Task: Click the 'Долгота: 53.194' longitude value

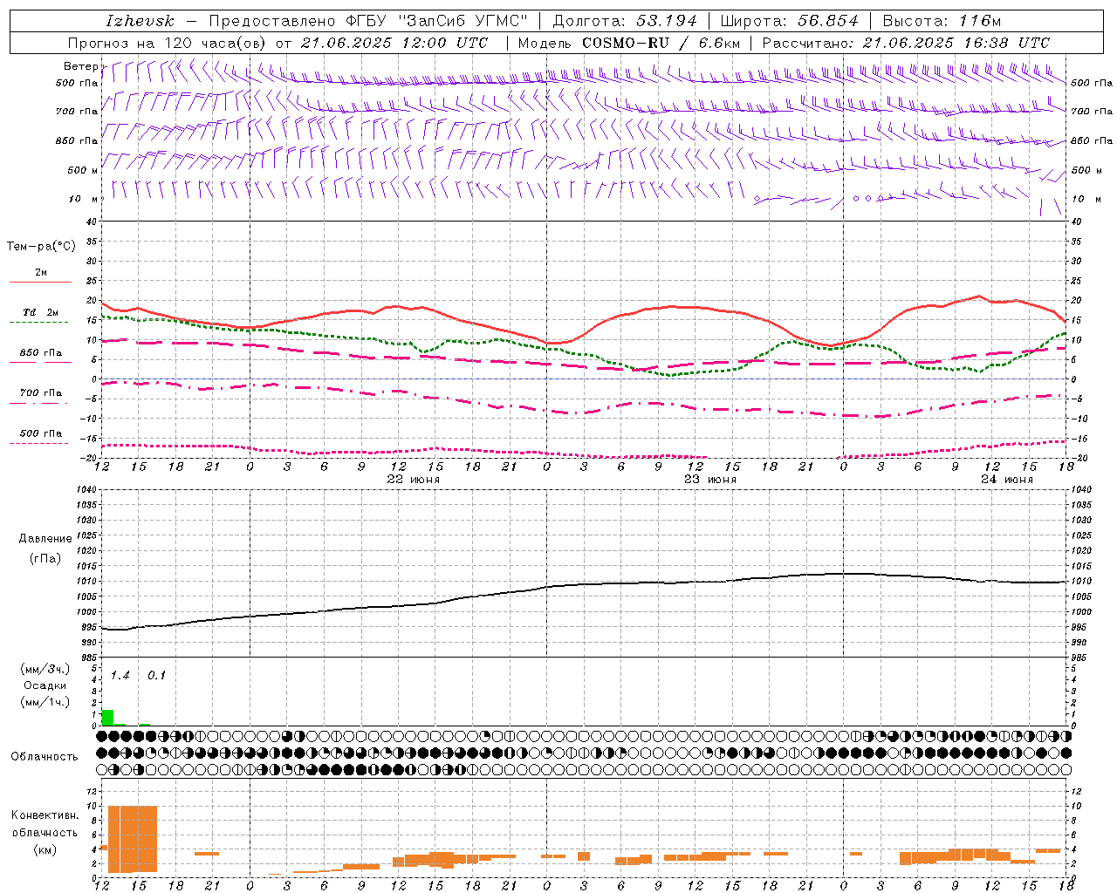Action: click(x=625, y=21)
